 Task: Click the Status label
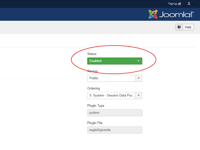point(92,54)
